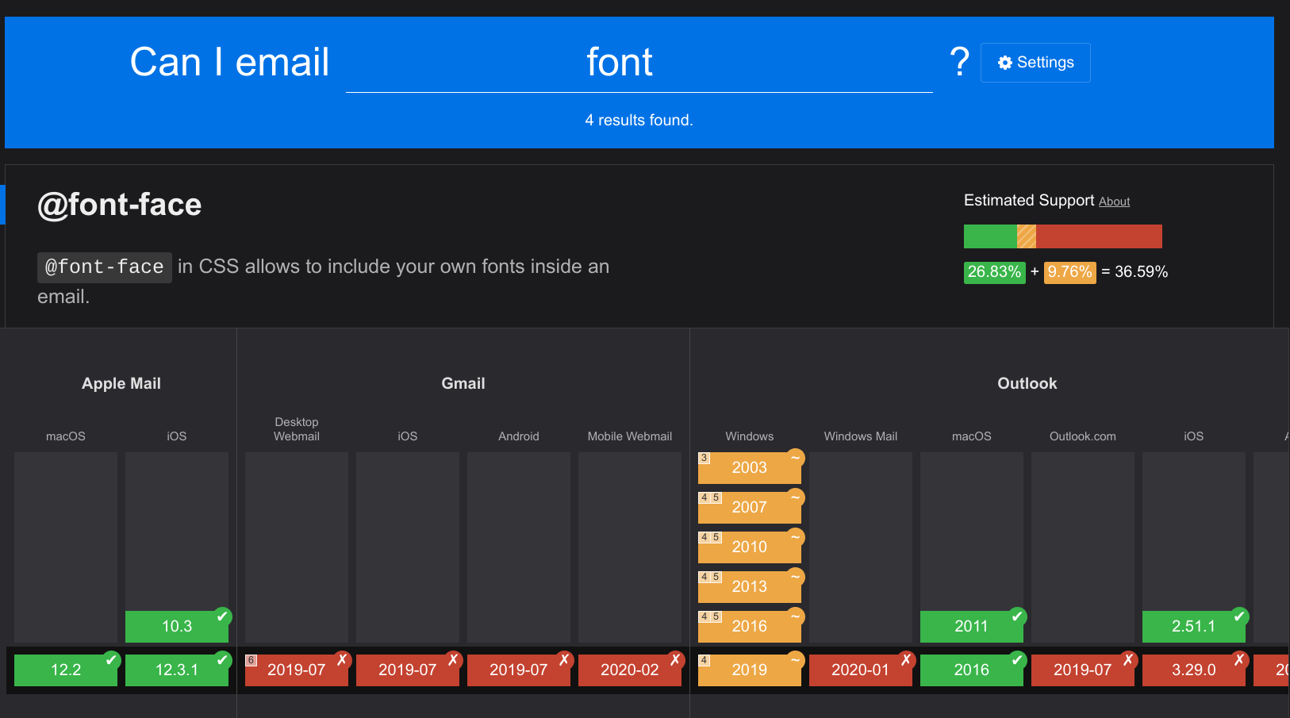
Task: Click the @font-face inline code snippet
Action: pyautogui.click(x=105, y=267)
